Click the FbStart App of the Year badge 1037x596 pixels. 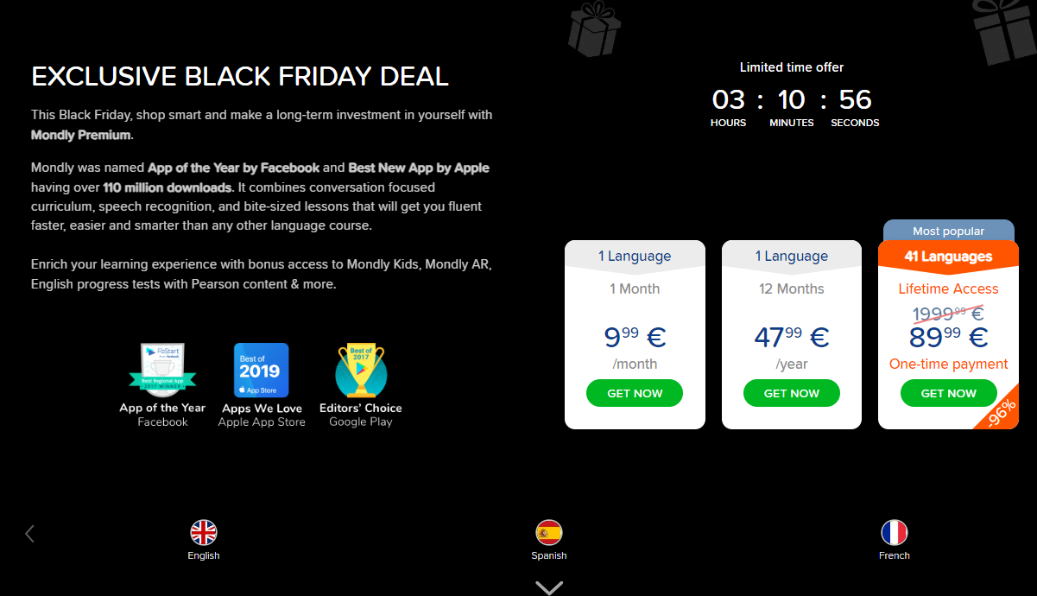click(162, 370)
